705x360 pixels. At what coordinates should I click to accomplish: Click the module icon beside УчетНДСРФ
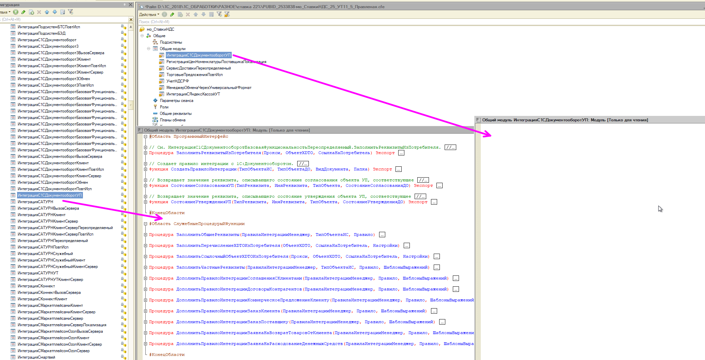[161, 81]
